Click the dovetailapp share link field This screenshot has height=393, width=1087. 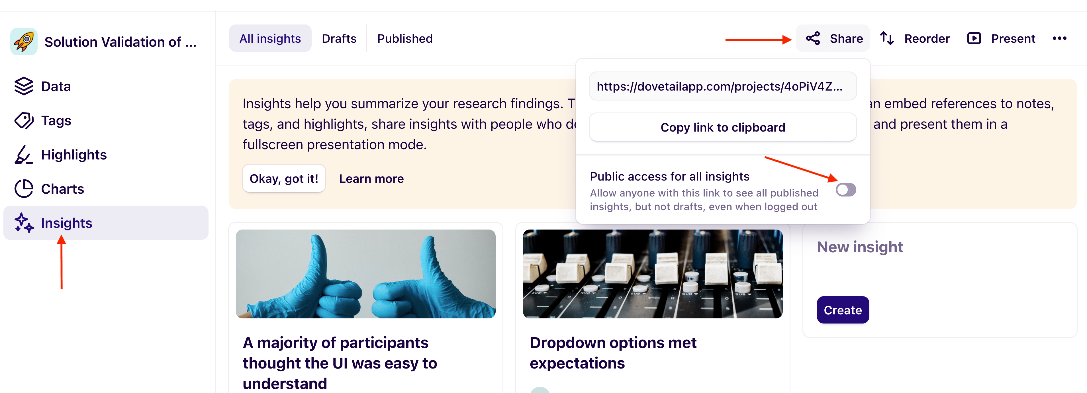coord(722,87)
